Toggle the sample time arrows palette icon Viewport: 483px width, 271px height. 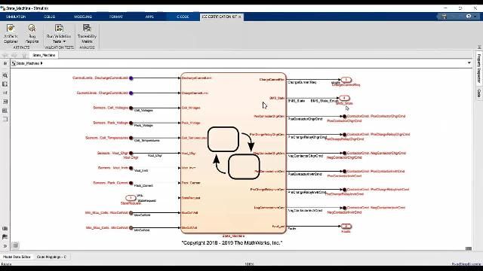tap(5, 93)
